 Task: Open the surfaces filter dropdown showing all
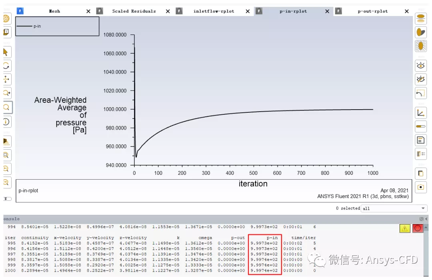tap(394, 208)
